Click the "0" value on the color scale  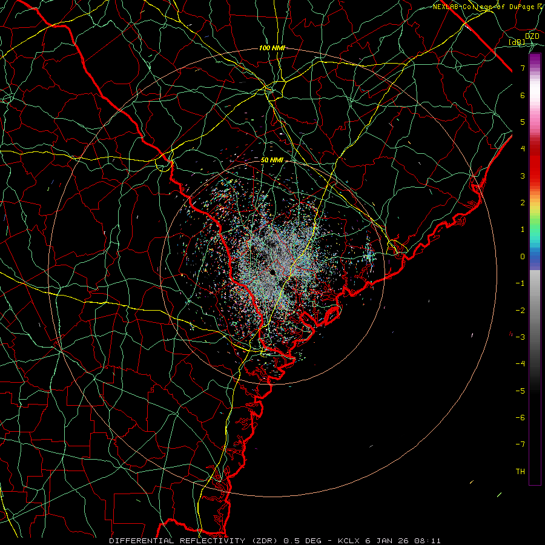point(523,257)
